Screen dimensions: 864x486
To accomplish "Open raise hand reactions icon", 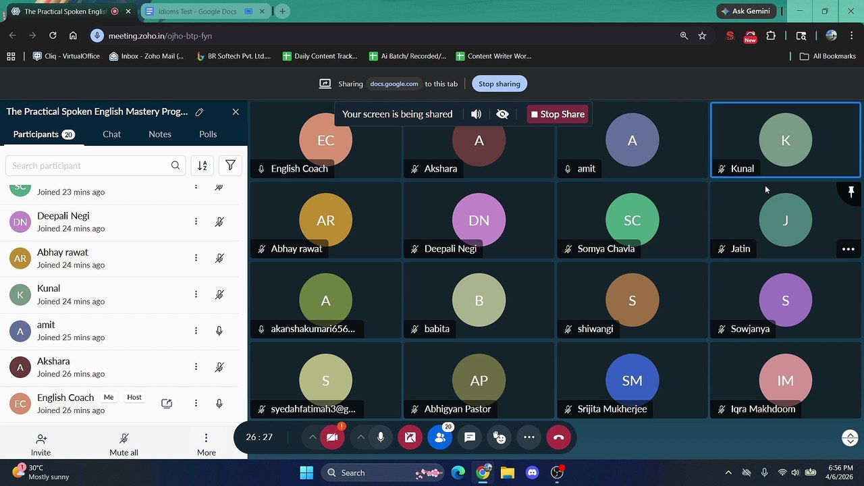I will pos(500,437).
